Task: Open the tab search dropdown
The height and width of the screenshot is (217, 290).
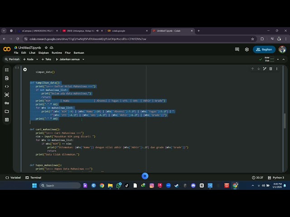Action: click(x=4, y=31)
